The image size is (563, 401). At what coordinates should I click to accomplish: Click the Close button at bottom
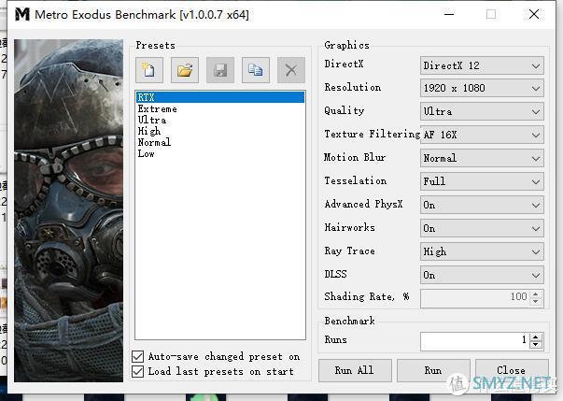coord(512,370)
